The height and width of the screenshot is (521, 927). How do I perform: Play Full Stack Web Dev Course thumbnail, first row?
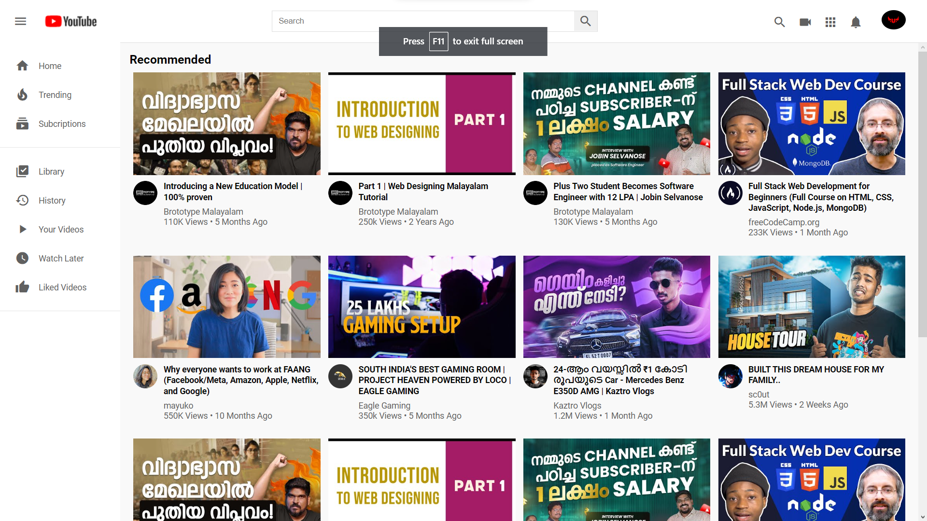(812, 123)
